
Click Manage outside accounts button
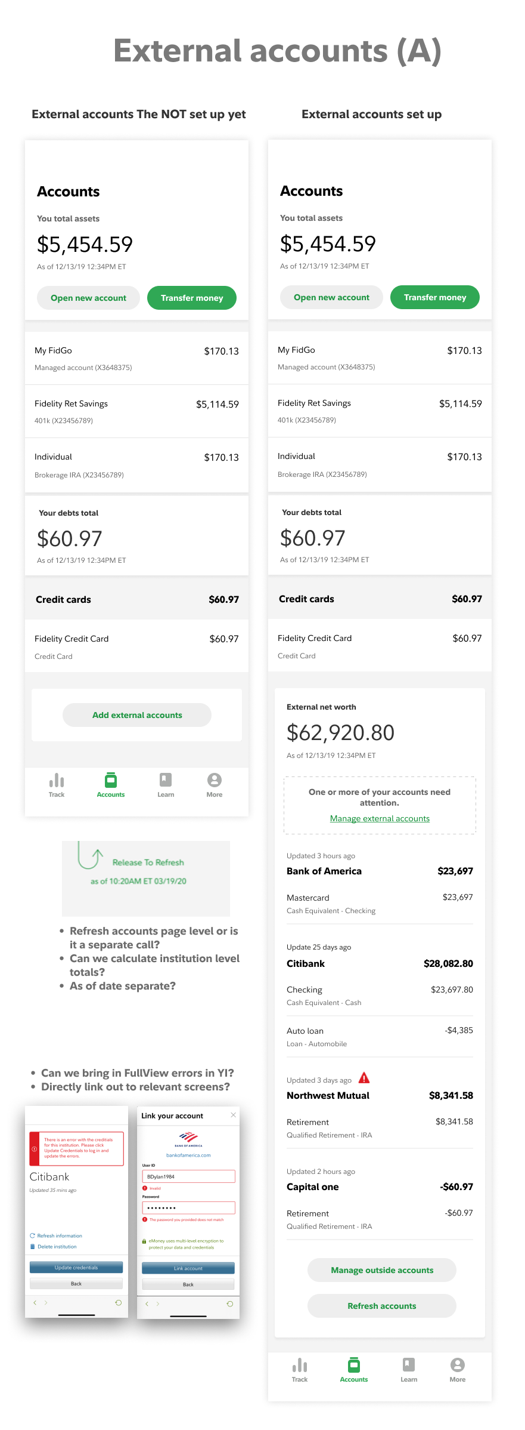coord(382,1270)
